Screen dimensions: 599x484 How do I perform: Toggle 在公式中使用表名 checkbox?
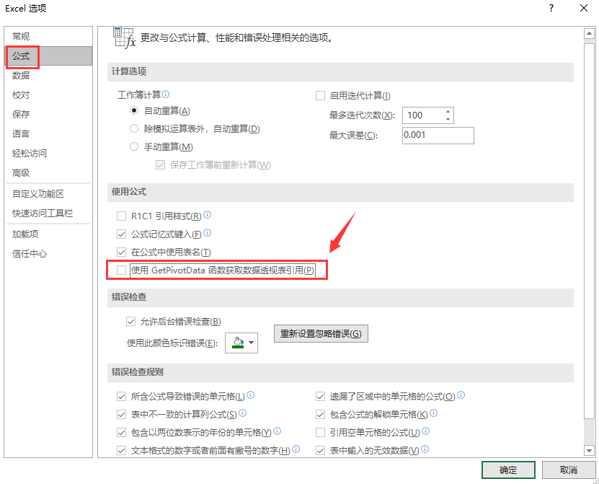point(122,252)
